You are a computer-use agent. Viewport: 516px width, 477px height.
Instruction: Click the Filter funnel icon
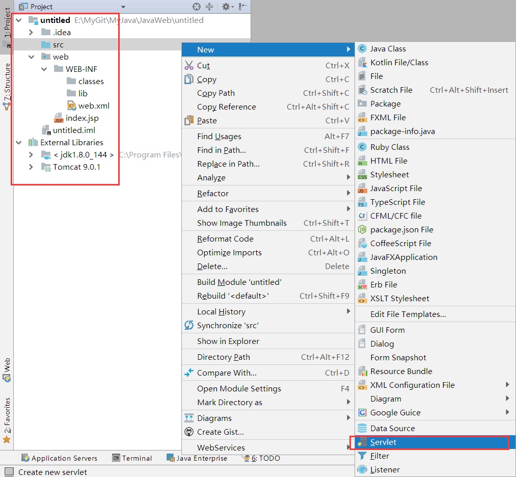362,456
